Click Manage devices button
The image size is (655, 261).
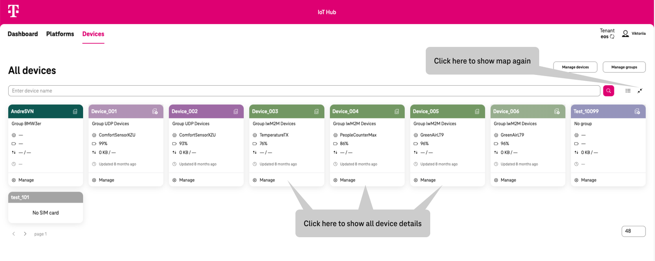pos(575,67)
